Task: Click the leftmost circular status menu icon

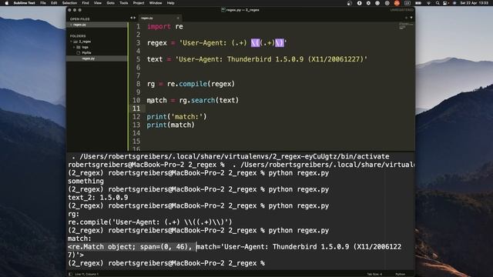Action: pos(350,3)
